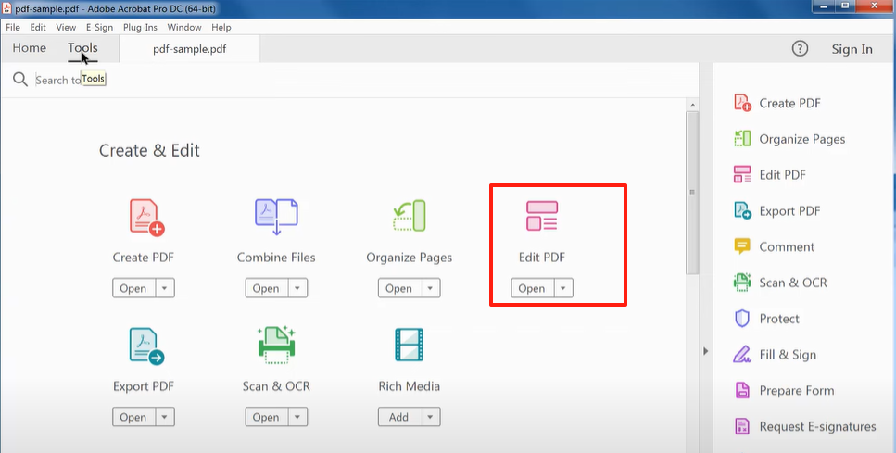Click the Acrobat PDF icon in the title bar
This screenshot has height=453, width=896.
(6, 9)
